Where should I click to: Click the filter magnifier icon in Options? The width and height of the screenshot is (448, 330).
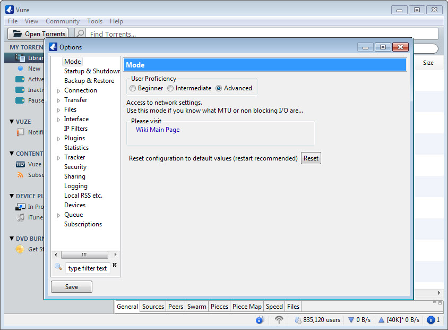pos(58,267)
